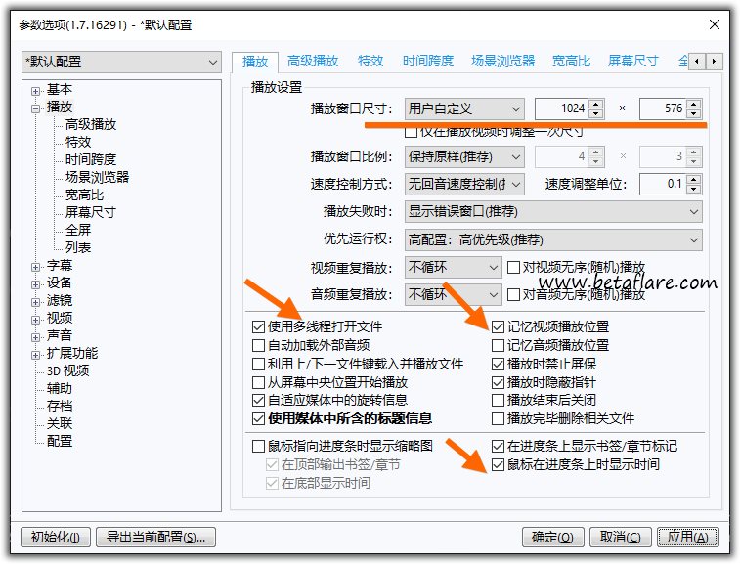Click the 初始化(I) reset button
This screenshot has height=564, width=740.
tap(57, 537)
